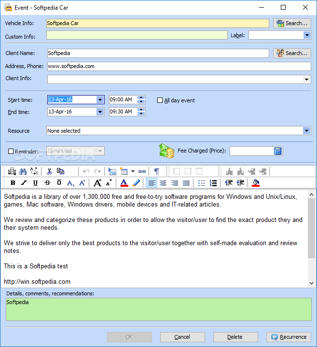Click the Custom Info field
The image size is (317, 347).
[x=137, y=35]
